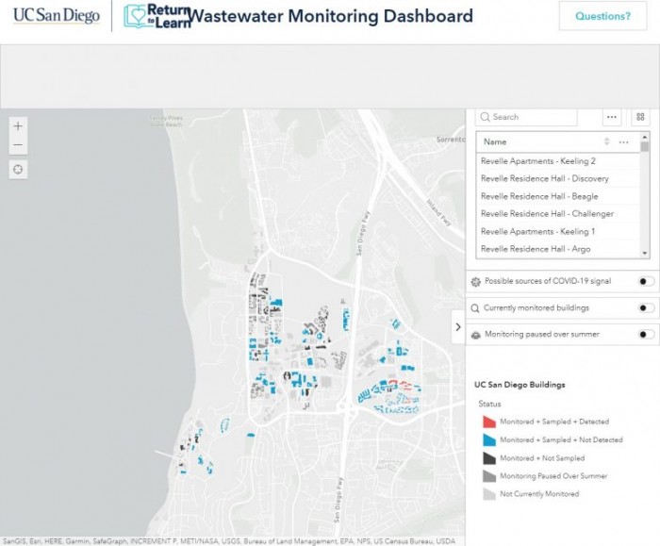660x546 pixels.
Task: Turn on Monitoring paused over summer toggle
Action: point(646,334)
